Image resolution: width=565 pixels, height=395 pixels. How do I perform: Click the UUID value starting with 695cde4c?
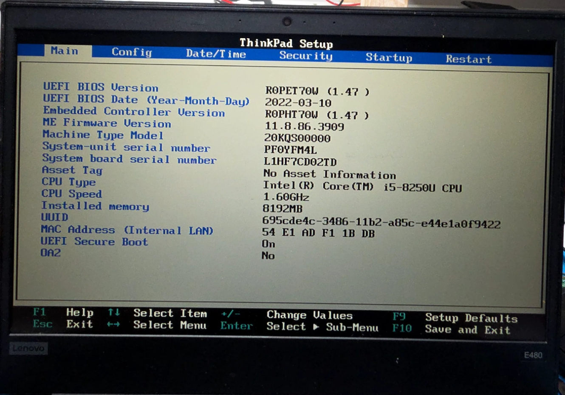pyautogui.click(x=381, y=223)
